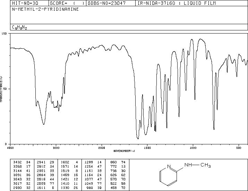Select peak row 1077 in the table
Viewport: 248px width, 191px height.
[x=93, y=179]
